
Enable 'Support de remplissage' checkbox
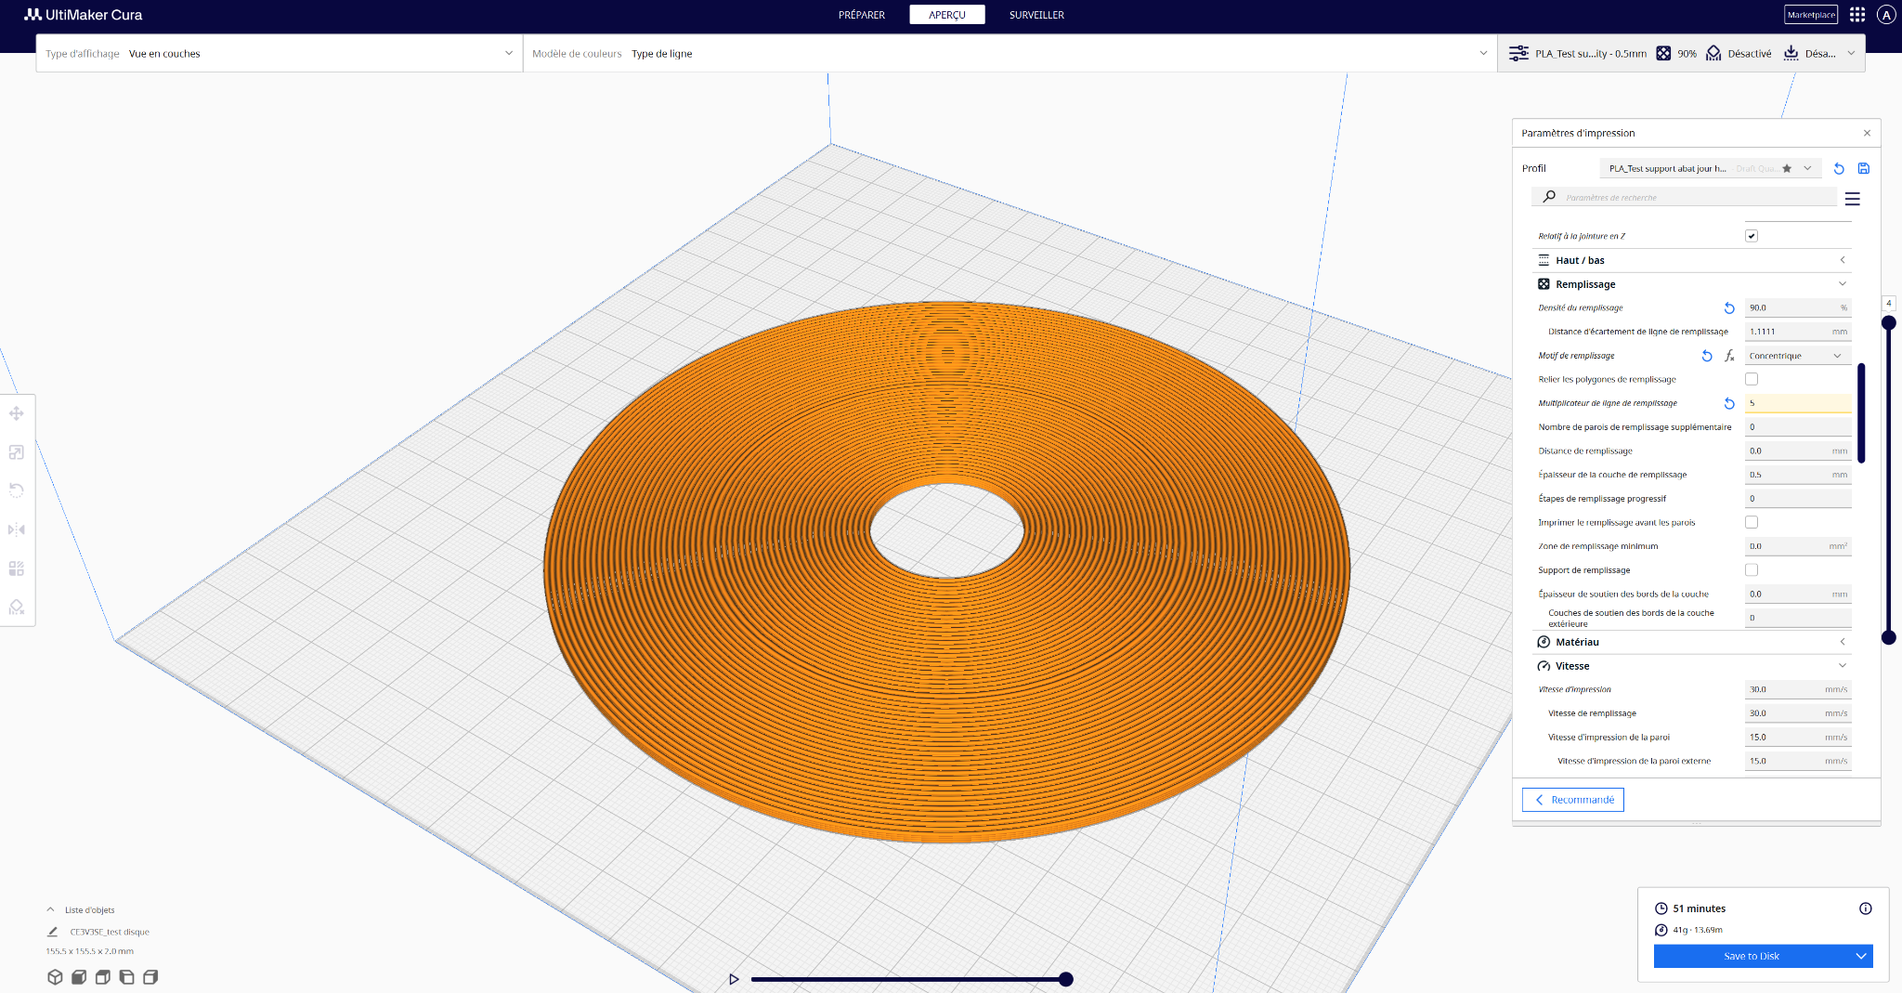point(1752,570)
